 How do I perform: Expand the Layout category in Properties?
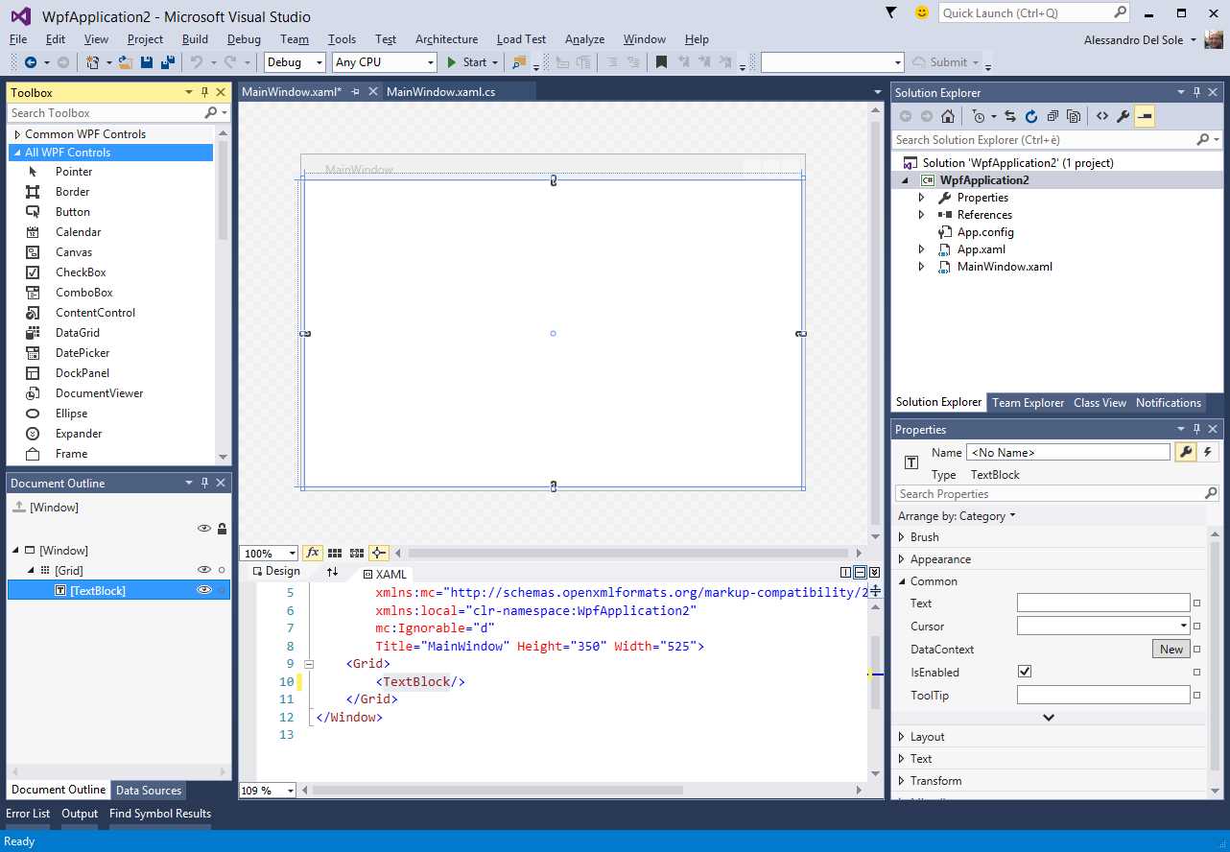click(903, 736)
